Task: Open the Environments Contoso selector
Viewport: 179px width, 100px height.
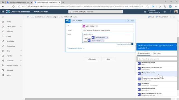Action: [154, 12]
